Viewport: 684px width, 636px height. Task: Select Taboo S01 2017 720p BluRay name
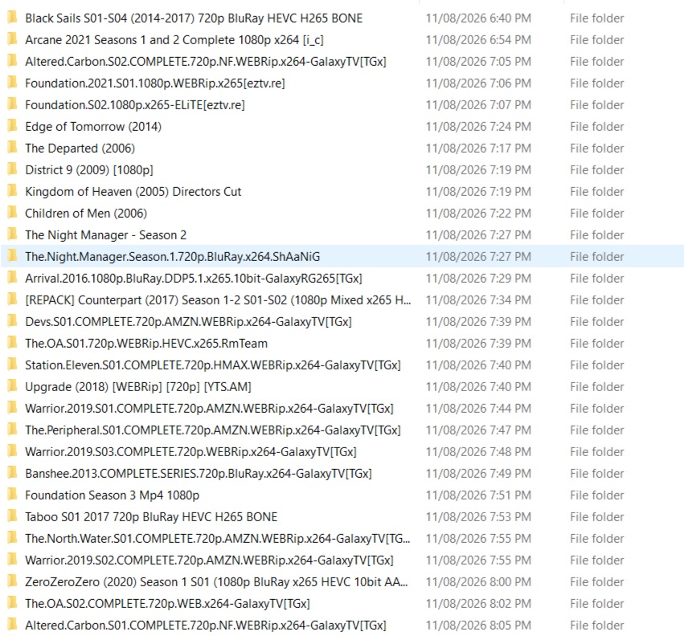(151, 517)
